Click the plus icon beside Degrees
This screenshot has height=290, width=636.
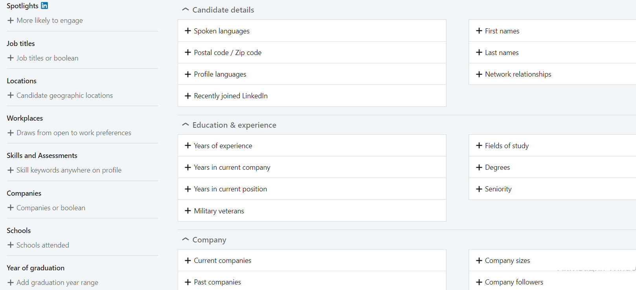479,167
